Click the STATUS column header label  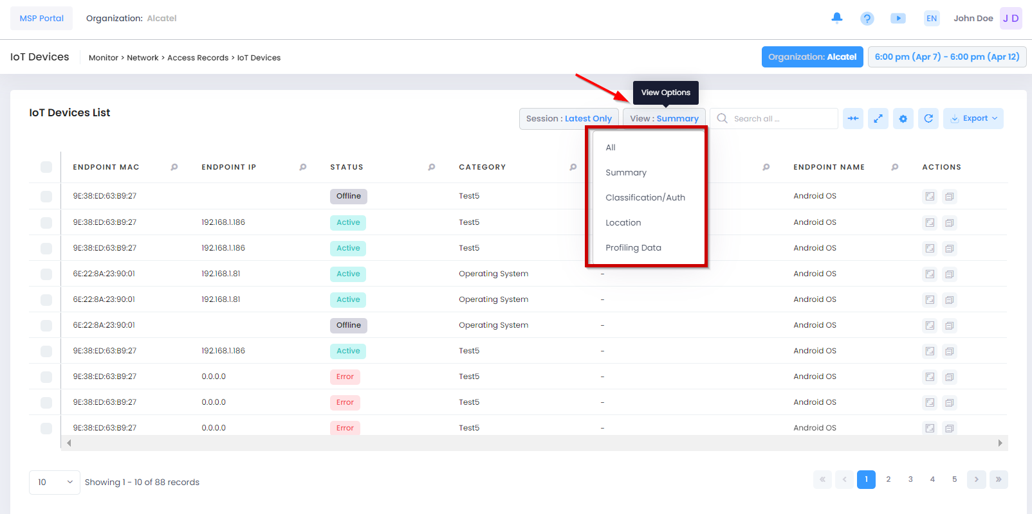(x=347, y=167)
